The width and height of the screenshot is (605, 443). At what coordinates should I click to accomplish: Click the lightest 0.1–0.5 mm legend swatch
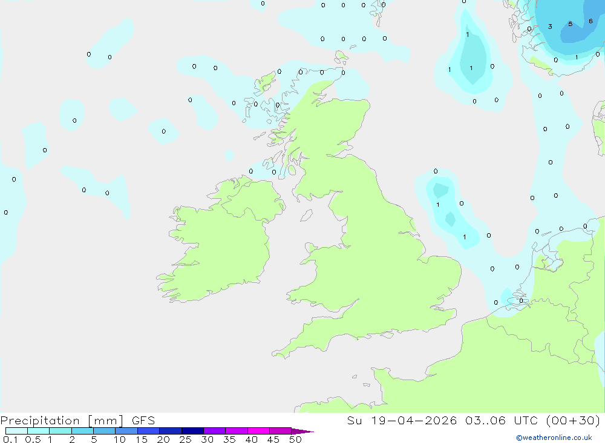point(16,431)
